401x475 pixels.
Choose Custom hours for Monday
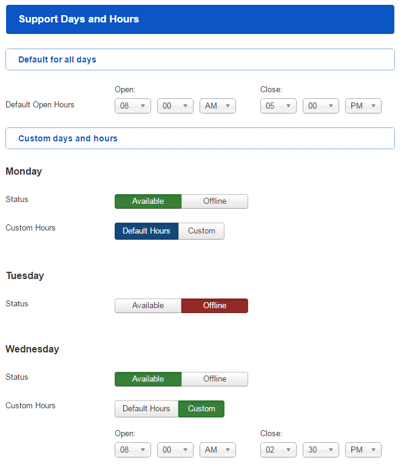point(201,231)
